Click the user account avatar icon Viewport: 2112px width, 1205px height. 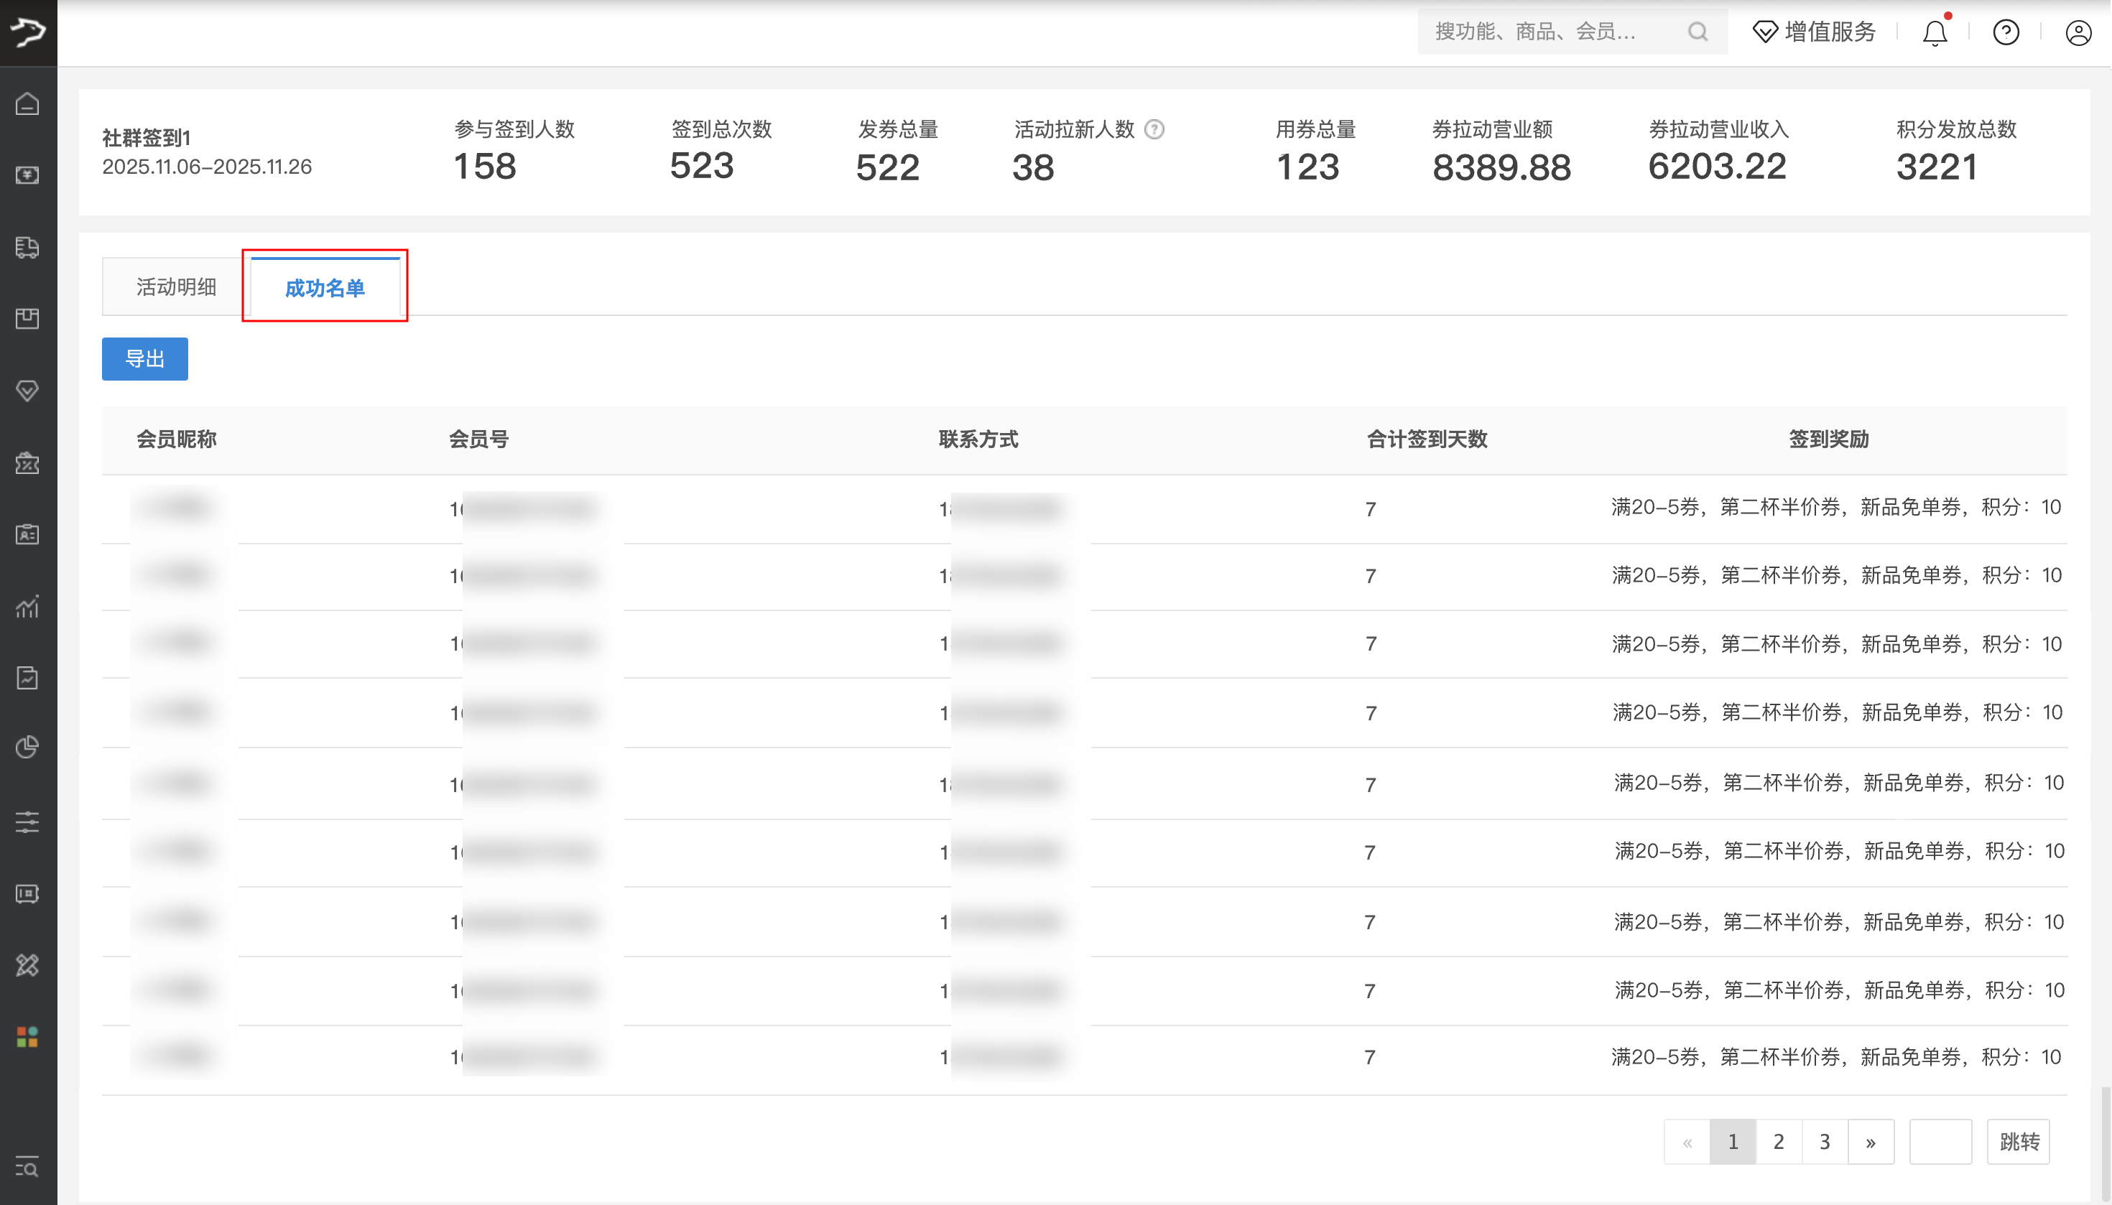tap(2078, 33)
